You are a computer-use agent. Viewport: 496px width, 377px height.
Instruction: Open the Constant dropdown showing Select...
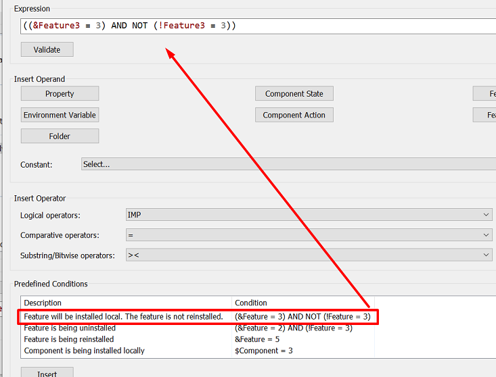tap(288, 164)
